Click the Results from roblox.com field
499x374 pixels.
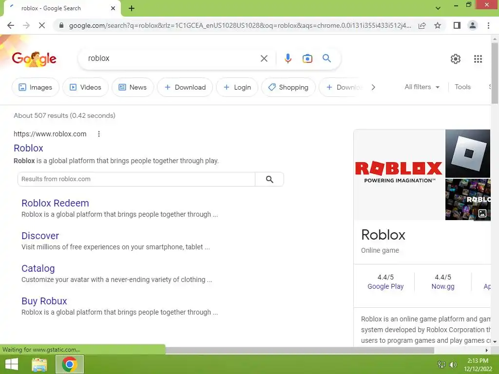(136, 179)
